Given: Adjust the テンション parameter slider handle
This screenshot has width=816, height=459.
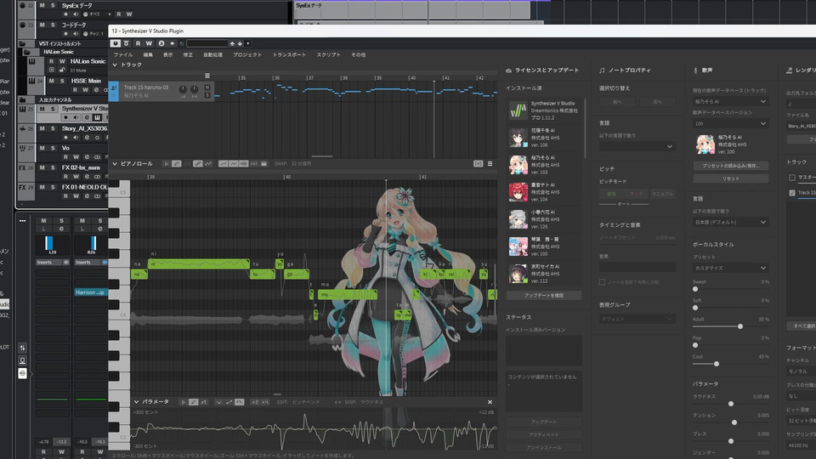Looking at the screenshot, I should 734,422.
